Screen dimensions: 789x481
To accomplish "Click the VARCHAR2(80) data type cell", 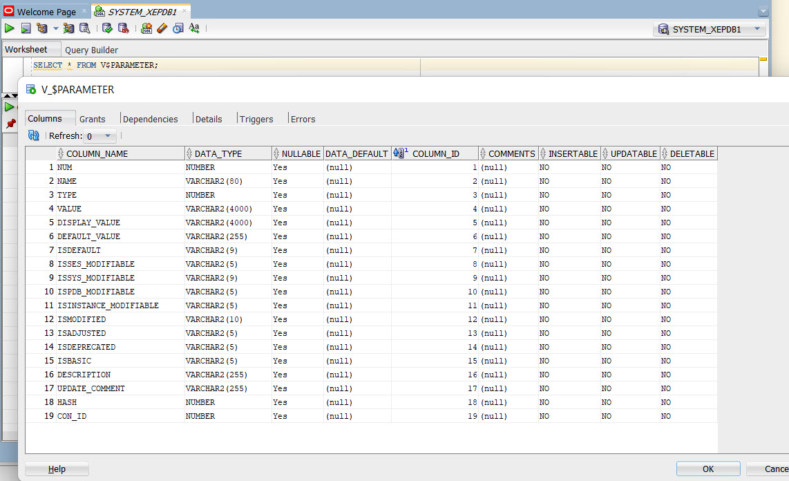I will [228, 181].
